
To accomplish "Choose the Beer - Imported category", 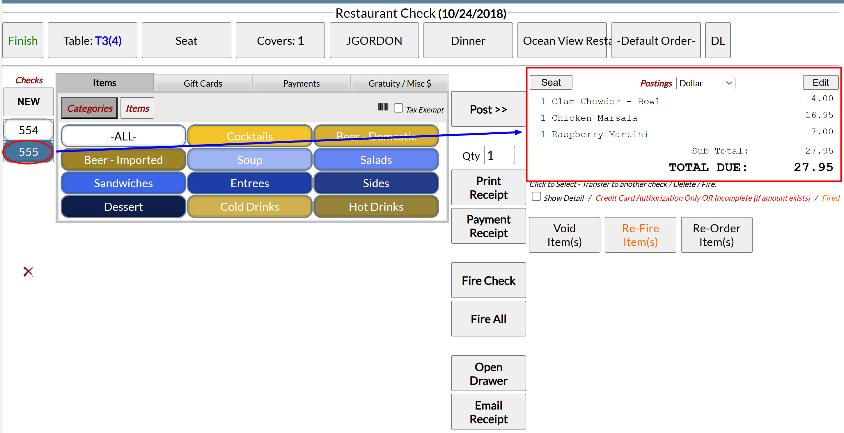I will click(x=123, y=160).
